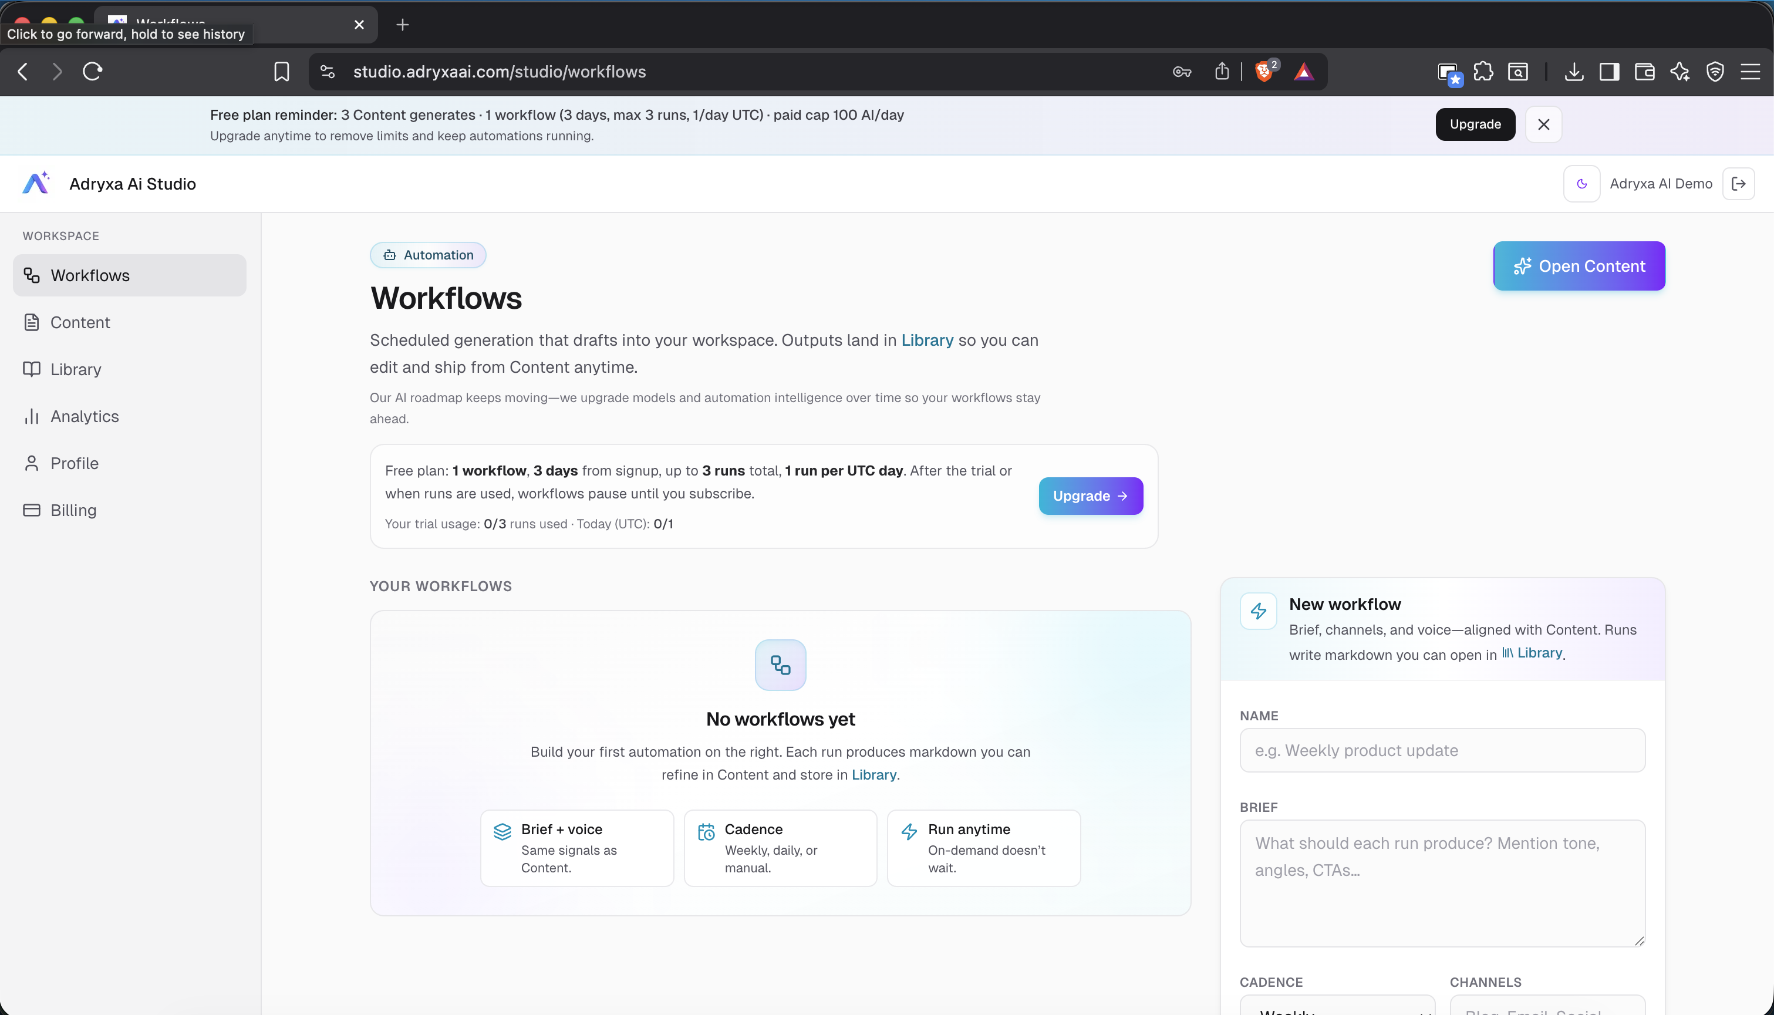Click the Open Content button
The height and width of the screenshot is (1015, 1774).
[x=1579, y=267]
